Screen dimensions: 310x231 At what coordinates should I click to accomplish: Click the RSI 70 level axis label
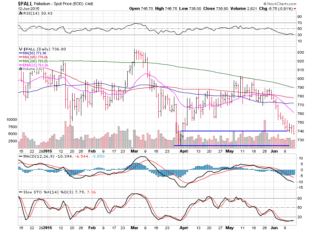(x=300, y=23)
